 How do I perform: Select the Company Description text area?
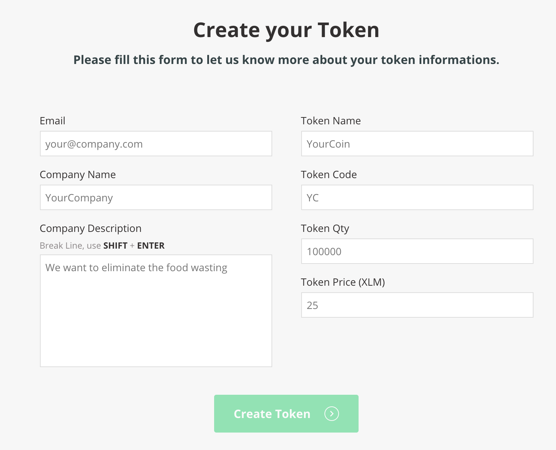pyautogui.click(x=156, y=311)
